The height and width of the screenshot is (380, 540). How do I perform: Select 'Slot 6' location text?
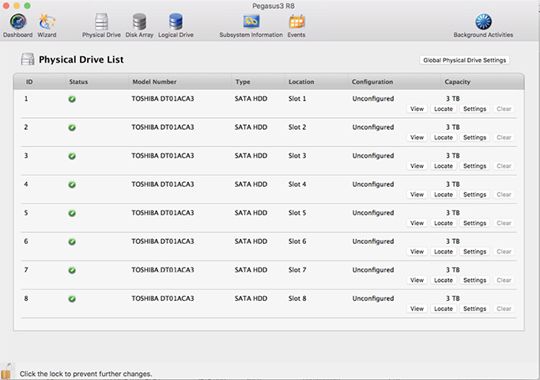click(x=297, y=241)
